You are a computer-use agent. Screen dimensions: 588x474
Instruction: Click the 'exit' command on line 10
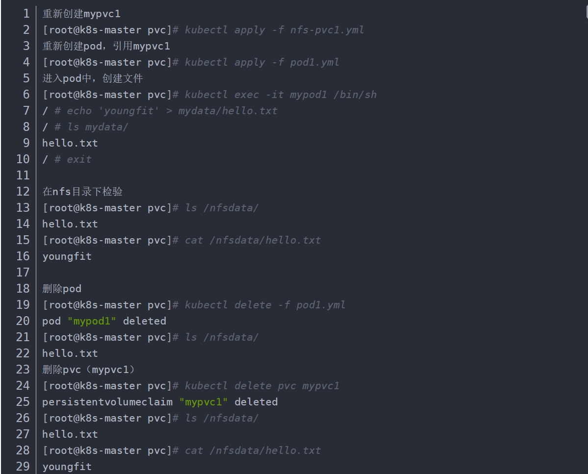pos(79,159)
